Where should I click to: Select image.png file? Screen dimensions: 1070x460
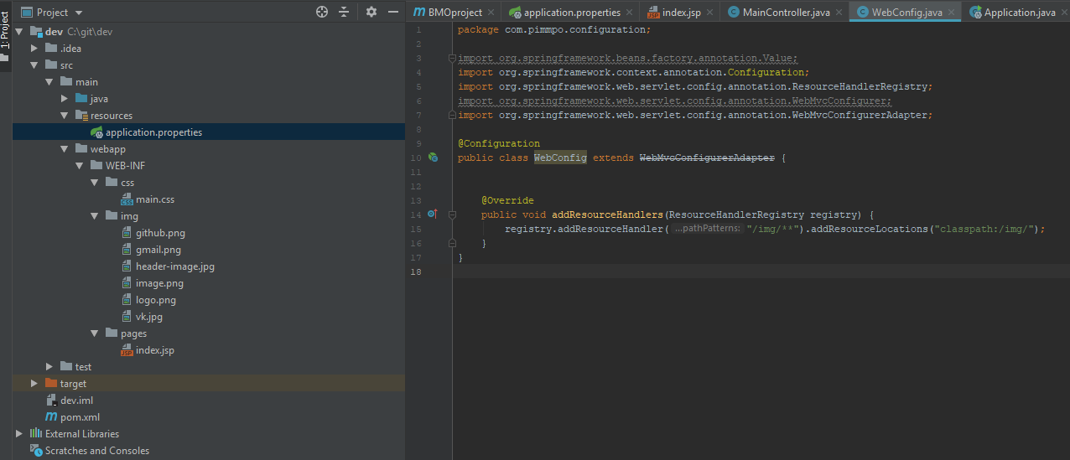pos(159,283)
